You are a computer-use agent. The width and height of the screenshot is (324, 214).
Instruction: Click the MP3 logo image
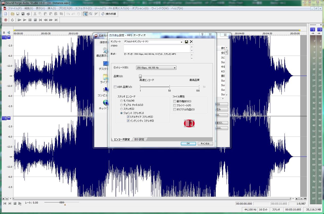(x=189, y=123)
